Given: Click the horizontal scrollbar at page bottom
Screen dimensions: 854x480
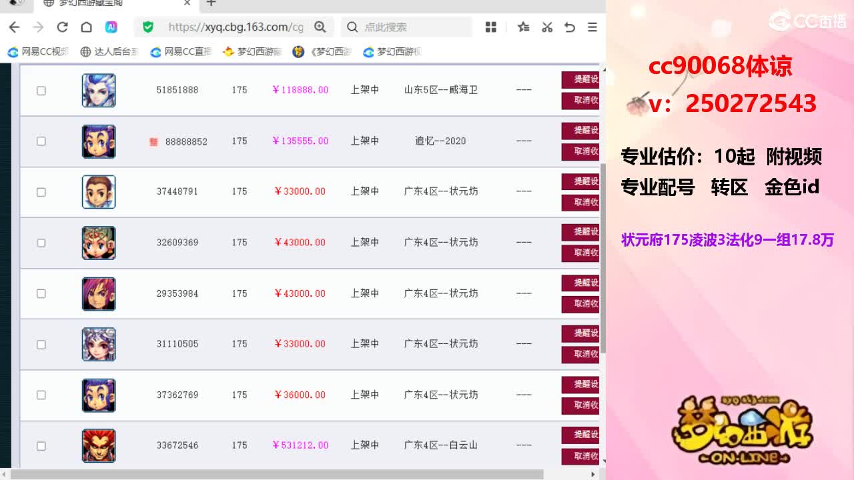Looking at the screenshot, I should 278,475.
